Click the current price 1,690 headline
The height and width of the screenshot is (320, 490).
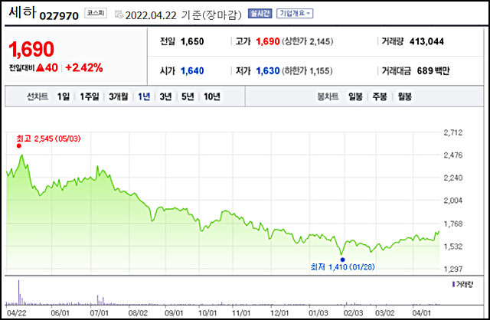(x=31, y=49)
